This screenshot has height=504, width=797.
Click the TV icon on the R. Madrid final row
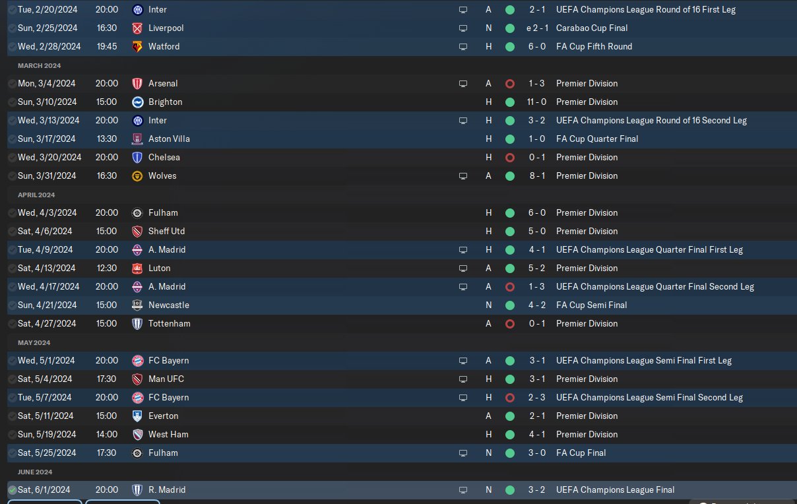463,490
